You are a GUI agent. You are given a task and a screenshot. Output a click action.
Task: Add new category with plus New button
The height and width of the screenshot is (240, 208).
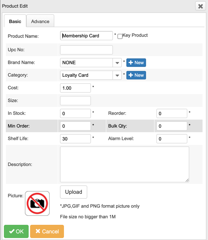tap(136, 75)
